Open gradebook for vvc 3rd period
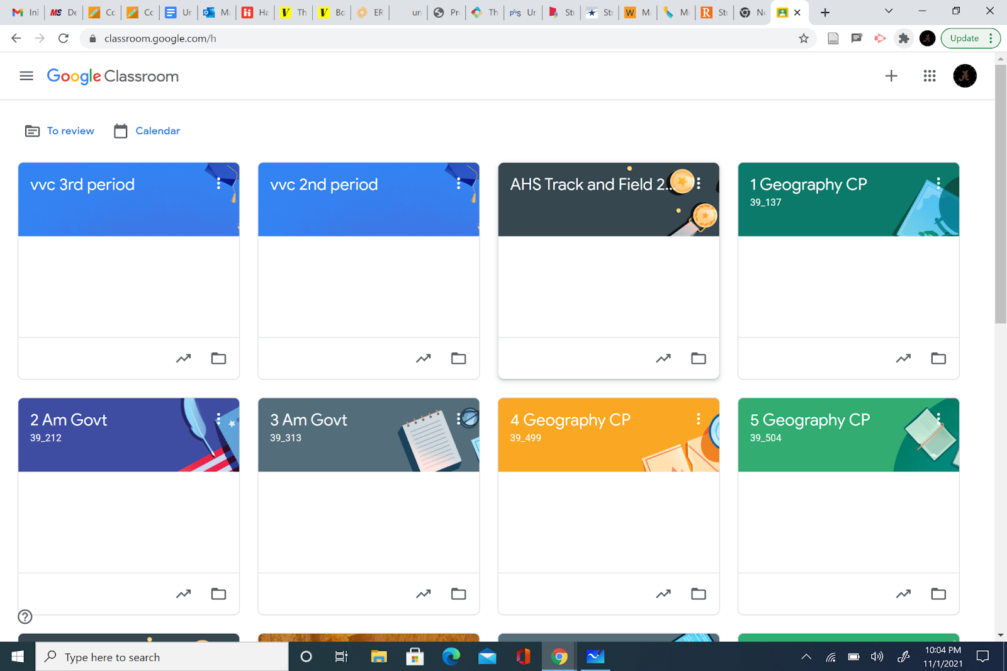Viewport: 1007px width, 671px height. coord(183,358)
